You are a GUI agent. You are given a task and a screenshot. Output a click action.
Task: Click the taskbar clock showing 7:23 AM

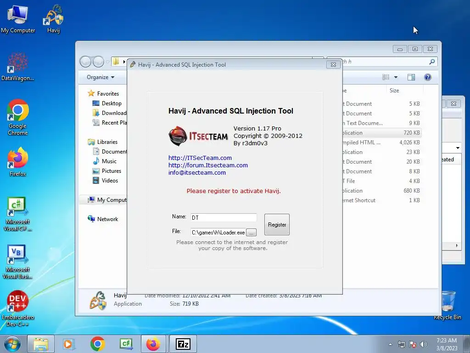pos(447,344)
